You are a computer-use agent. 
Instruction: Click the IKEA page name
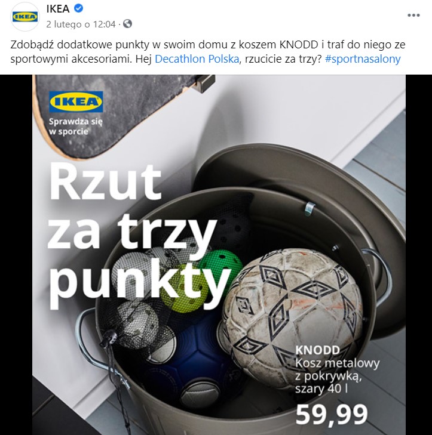point(58,9)
